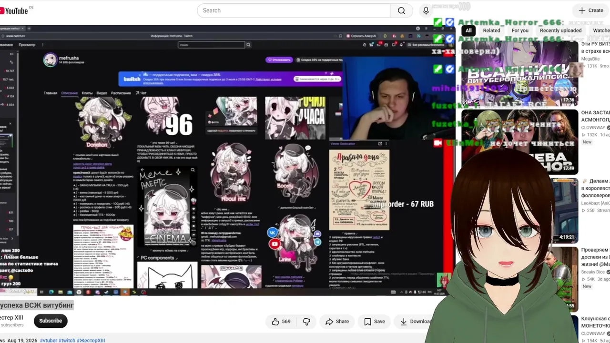The height and width of the screenshot is (343, 610).
Task: Click Twitch 'Видео' tab in the video
Action: pyautogui.click(x=102, y=93)
